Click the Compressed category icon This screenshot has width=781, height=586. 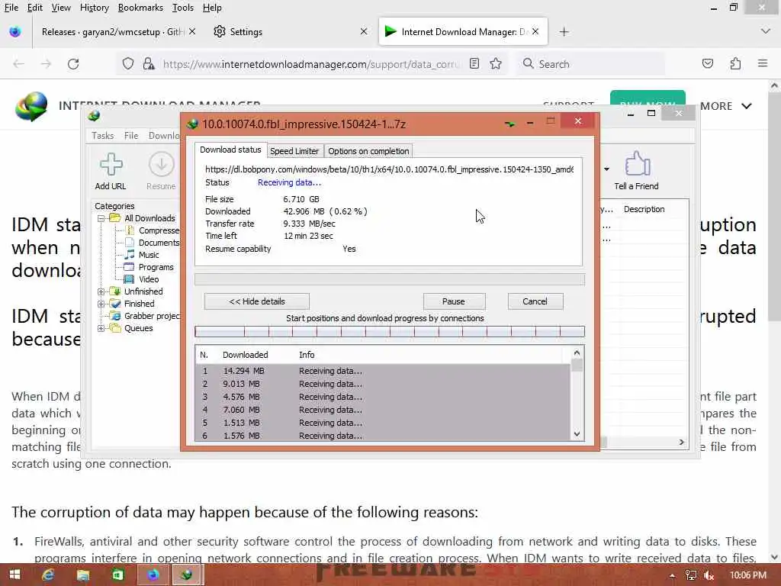click(130, 230)
